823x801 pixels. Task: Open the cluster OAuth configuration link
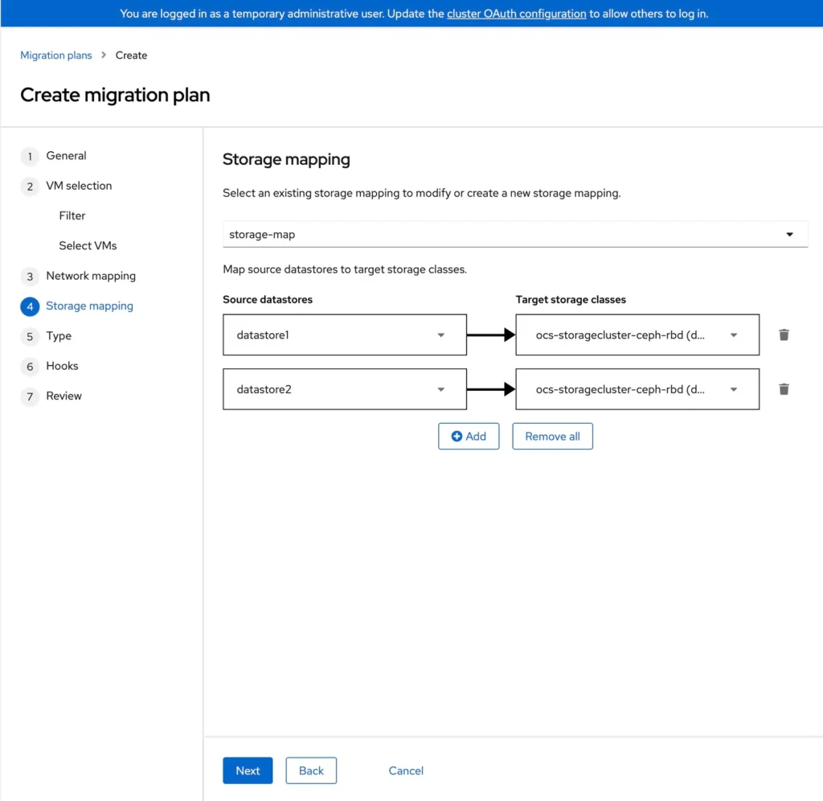click(516, 13)
